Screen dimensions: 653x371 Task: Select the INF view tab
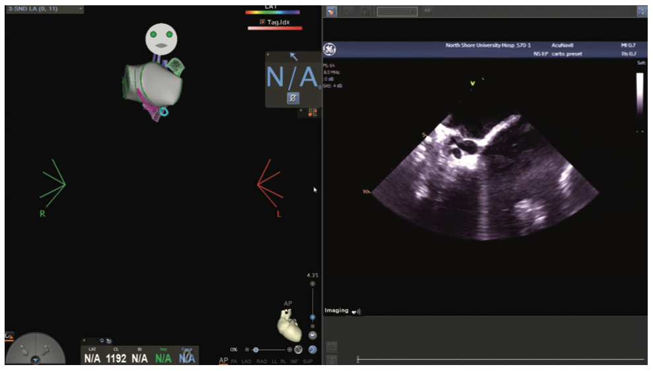pyautogui.click(x=294, y=362)
